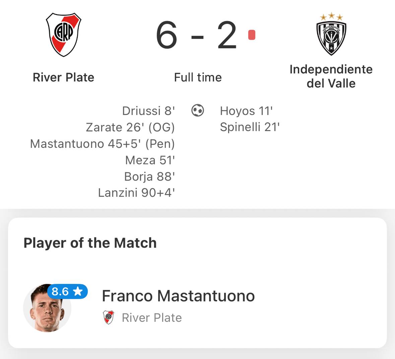The width and height of the screenshot is (395, 359).
Task: Tap the red card indicator beside score
Action: [x=252, y=35]
